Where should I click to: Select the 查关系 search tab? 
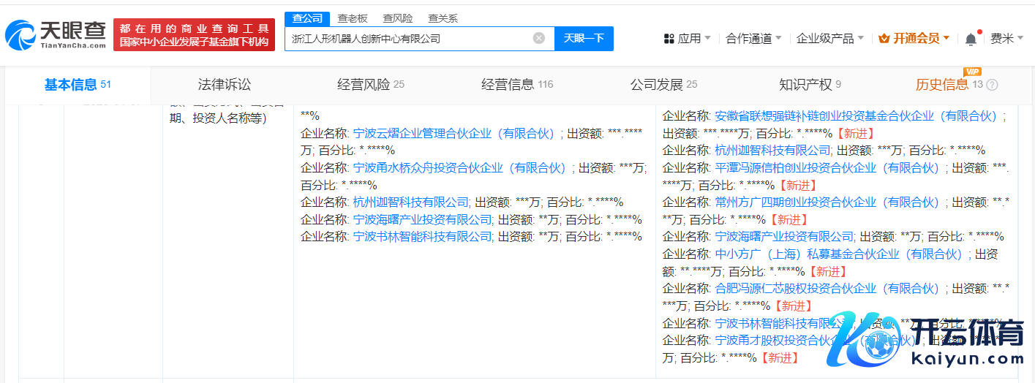coord(443,18)
